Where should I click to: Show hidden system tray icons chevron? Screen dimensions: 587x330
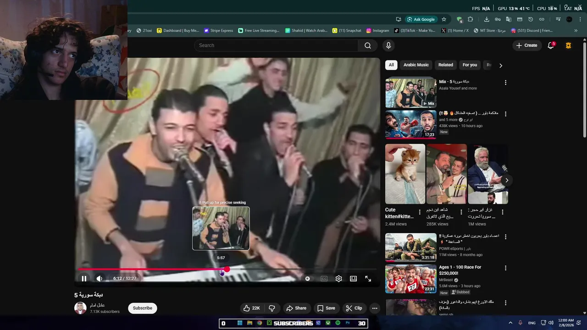click(510, 323)
